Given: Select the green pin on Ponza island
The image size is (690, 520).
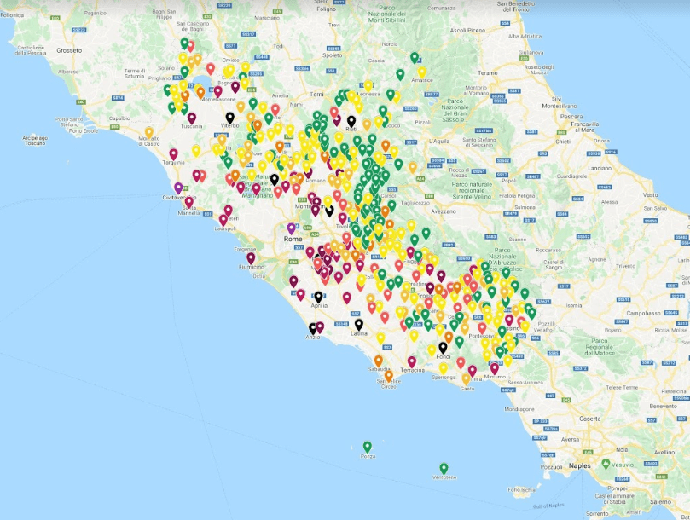Looking at the screenshot, I should [368, 447].
